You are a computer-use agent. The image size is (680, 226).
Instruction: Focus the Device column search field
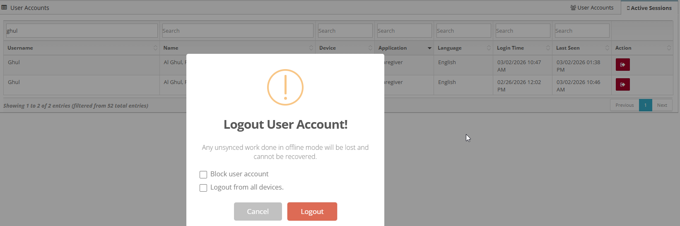[x=345, y=31]
